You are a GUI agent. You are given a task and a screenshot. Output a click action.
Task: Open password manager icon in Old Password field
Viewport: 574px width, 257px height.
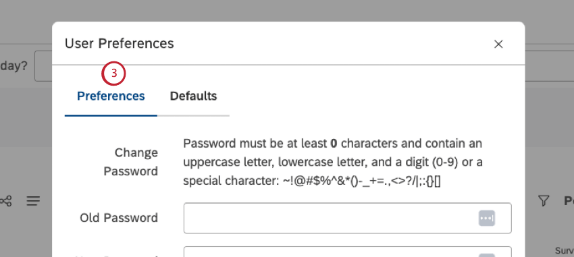point(486,219)
